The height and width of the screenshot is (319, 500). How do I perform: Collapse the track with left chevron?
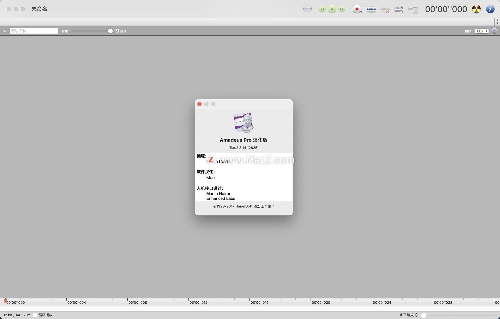pyautogui.click(x=5, y=31)
